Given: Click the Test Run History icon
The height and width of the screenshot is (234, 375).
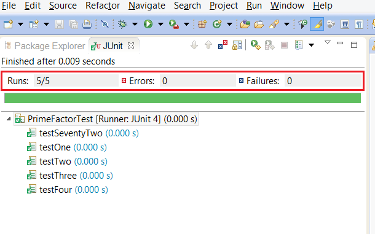Looking at the screenshot, I should click(299, 45).
